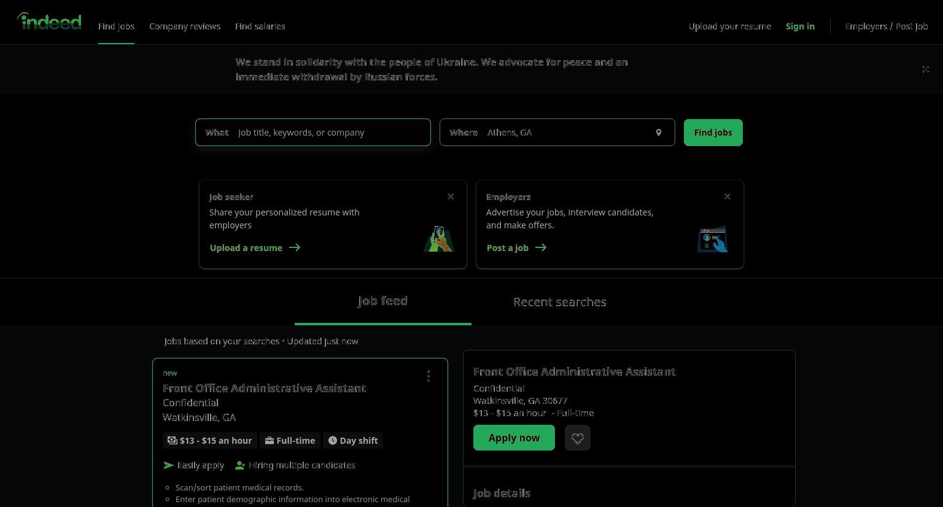
Task: Click the resume illustration in Job seeker card
Action: coord(438,239)
